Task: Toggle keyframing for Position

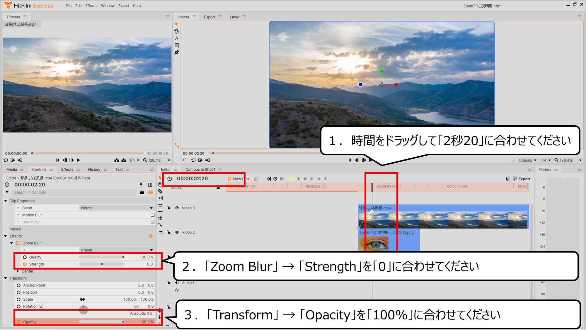Action: click(18, 292)
